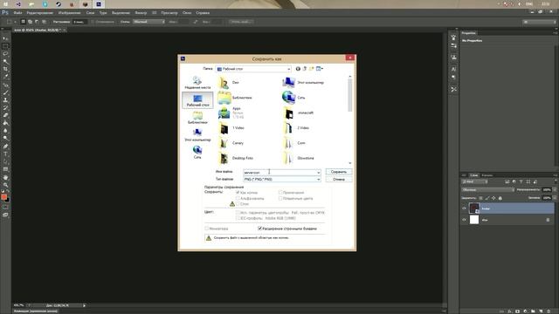Toggle the Плашечные цвета checkbox

280,198
